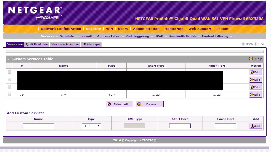Image resolution: width=271 pixels, height=152 pixels.
Task: Click Edit for the second service row
Action: pyautogui.click(x=256, y=80)
